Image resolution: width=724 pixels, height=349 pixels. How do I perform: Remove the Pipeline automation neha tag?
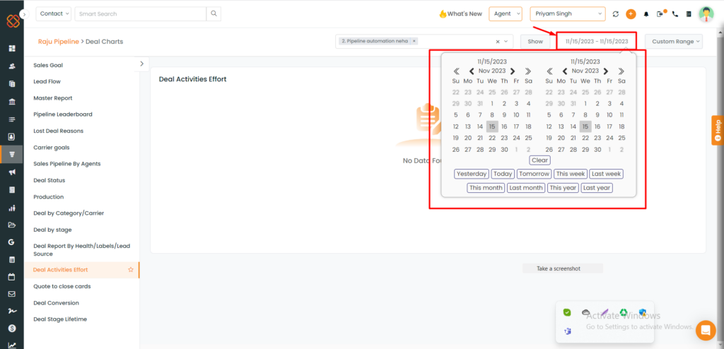(x=414, y=41)
